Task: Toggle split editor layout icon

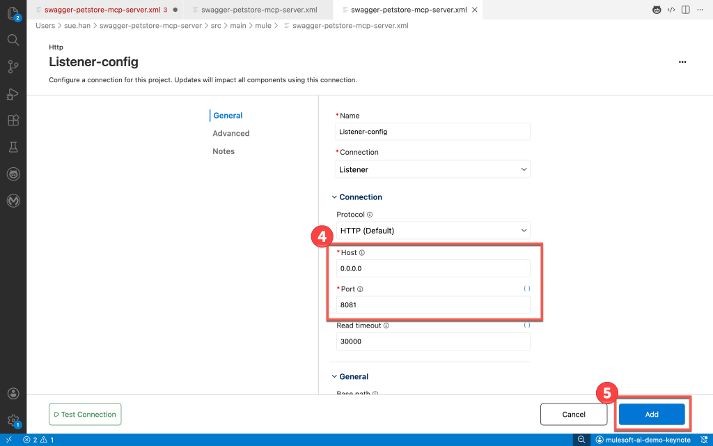Action: (686, 10)
